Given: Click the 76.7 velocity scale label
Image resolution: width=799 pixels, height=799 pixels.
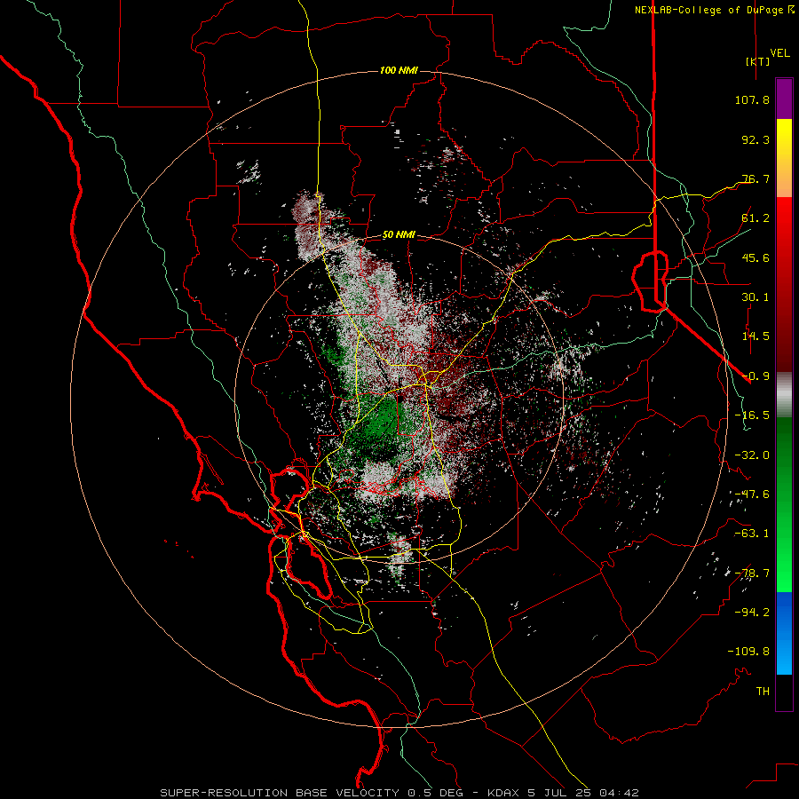Looking at the screenshot, I should [x=755, y=178].
